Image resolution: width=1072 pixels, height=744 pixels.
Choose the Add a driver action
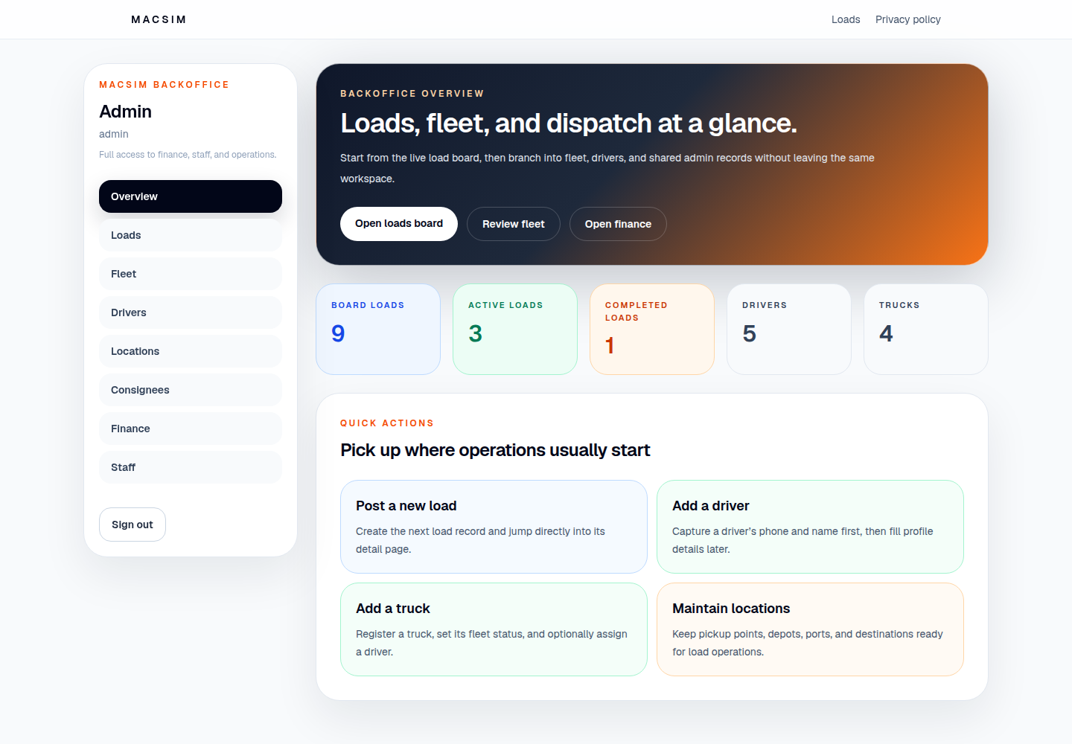[810, 527]
